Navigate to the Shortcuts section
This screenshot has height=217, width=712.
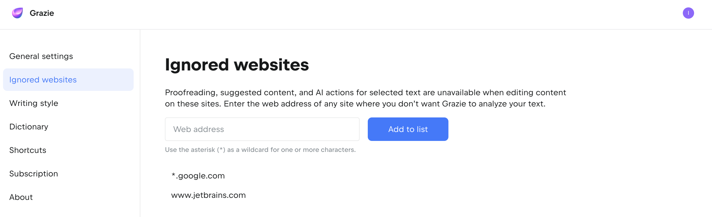click(x=28, y=150)
